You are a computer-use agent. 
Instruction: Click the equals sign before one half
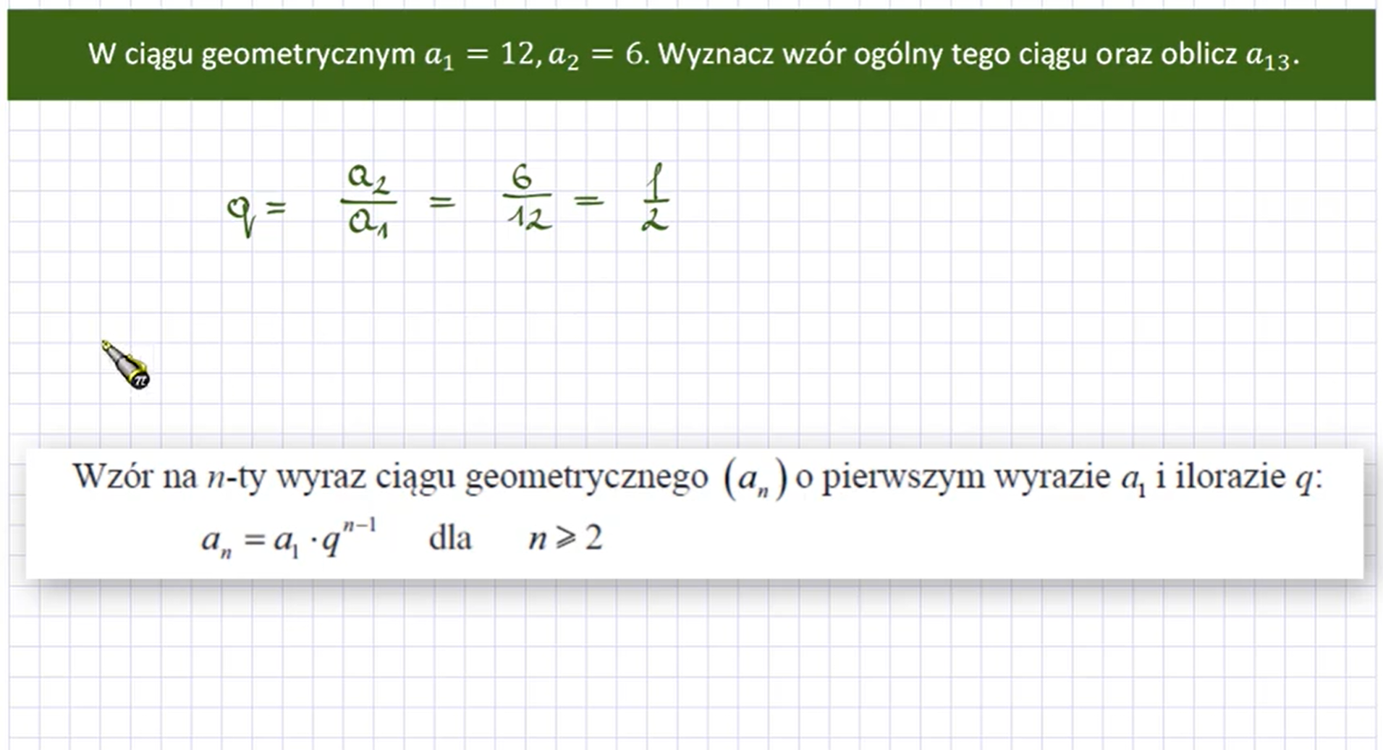pos(588,200)
